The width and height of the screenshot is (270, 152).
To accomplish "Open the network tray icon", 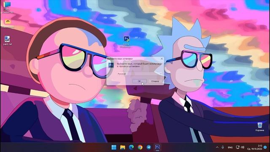I will pyautogui.click(x=238, y=147).
